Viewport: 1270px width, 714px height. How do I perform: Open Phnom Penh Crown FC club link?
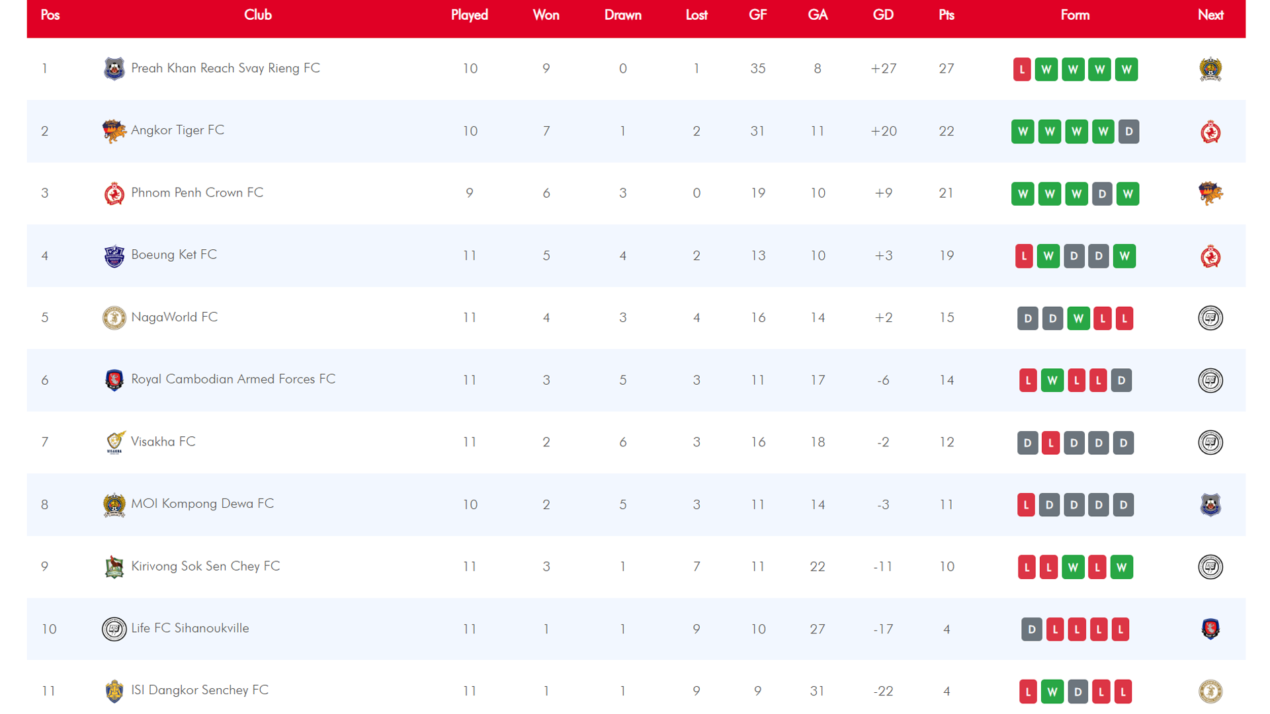197,192
